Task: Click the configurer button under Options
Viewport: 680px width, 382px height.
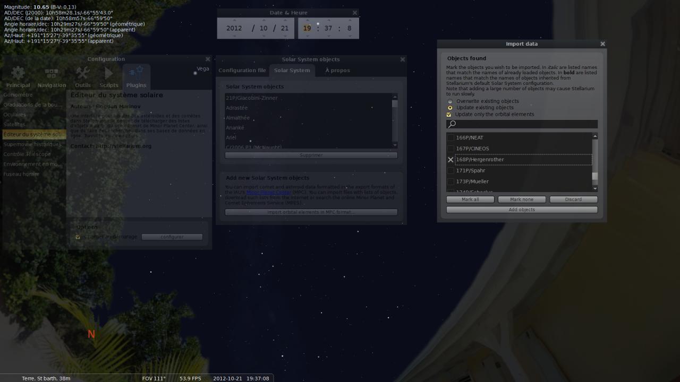Action: (172, 237)
